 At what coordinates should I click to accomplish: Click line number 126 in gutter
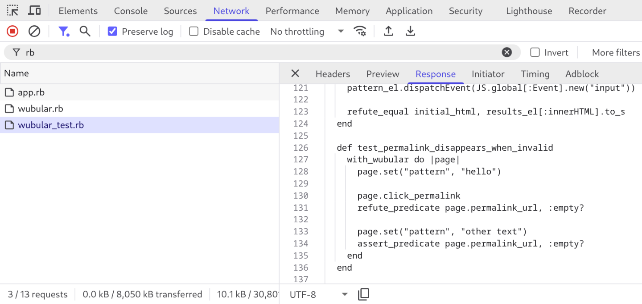(301, 148)
